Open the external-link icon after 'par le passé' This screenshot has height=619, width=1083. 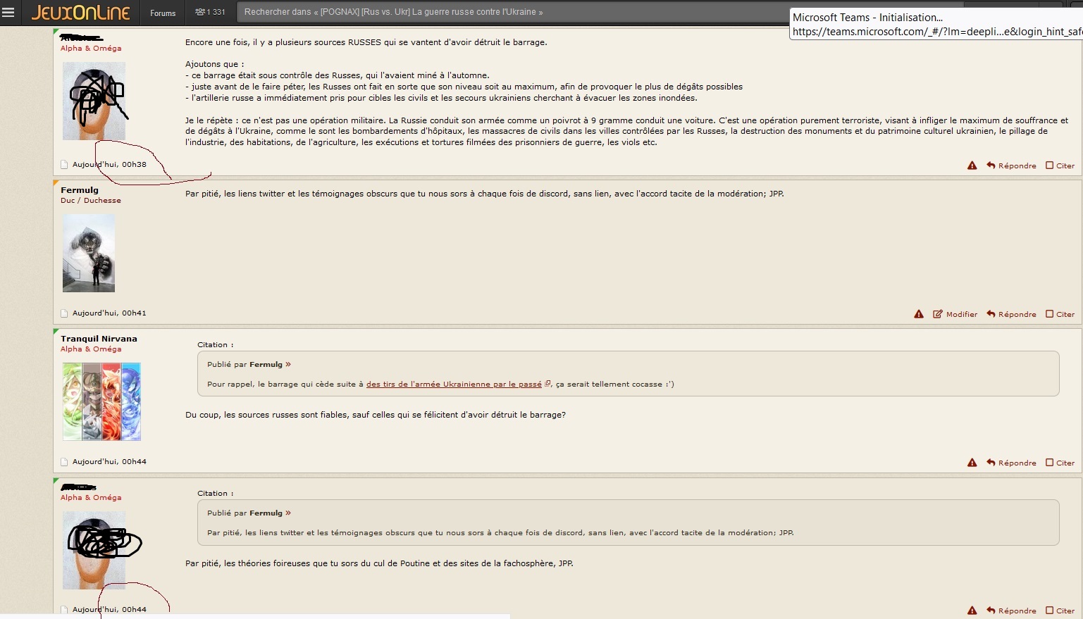(547, 384)
